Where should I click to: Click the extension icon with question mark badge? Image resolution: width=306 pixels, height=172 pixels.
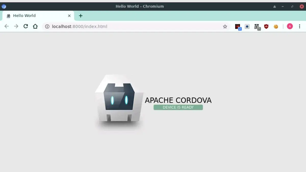(x=257, y=26)
